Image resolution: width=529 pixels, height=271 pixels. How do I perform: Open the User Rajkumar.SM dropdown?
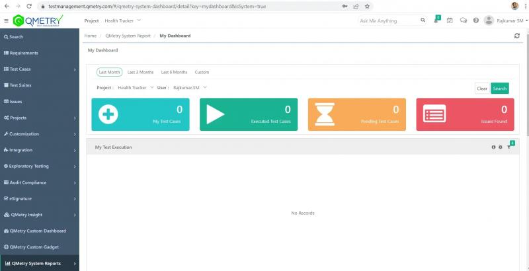tap(190, 88)
